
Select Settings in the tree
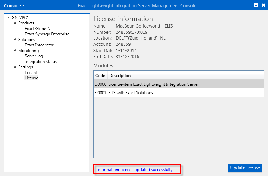[25, 67]
